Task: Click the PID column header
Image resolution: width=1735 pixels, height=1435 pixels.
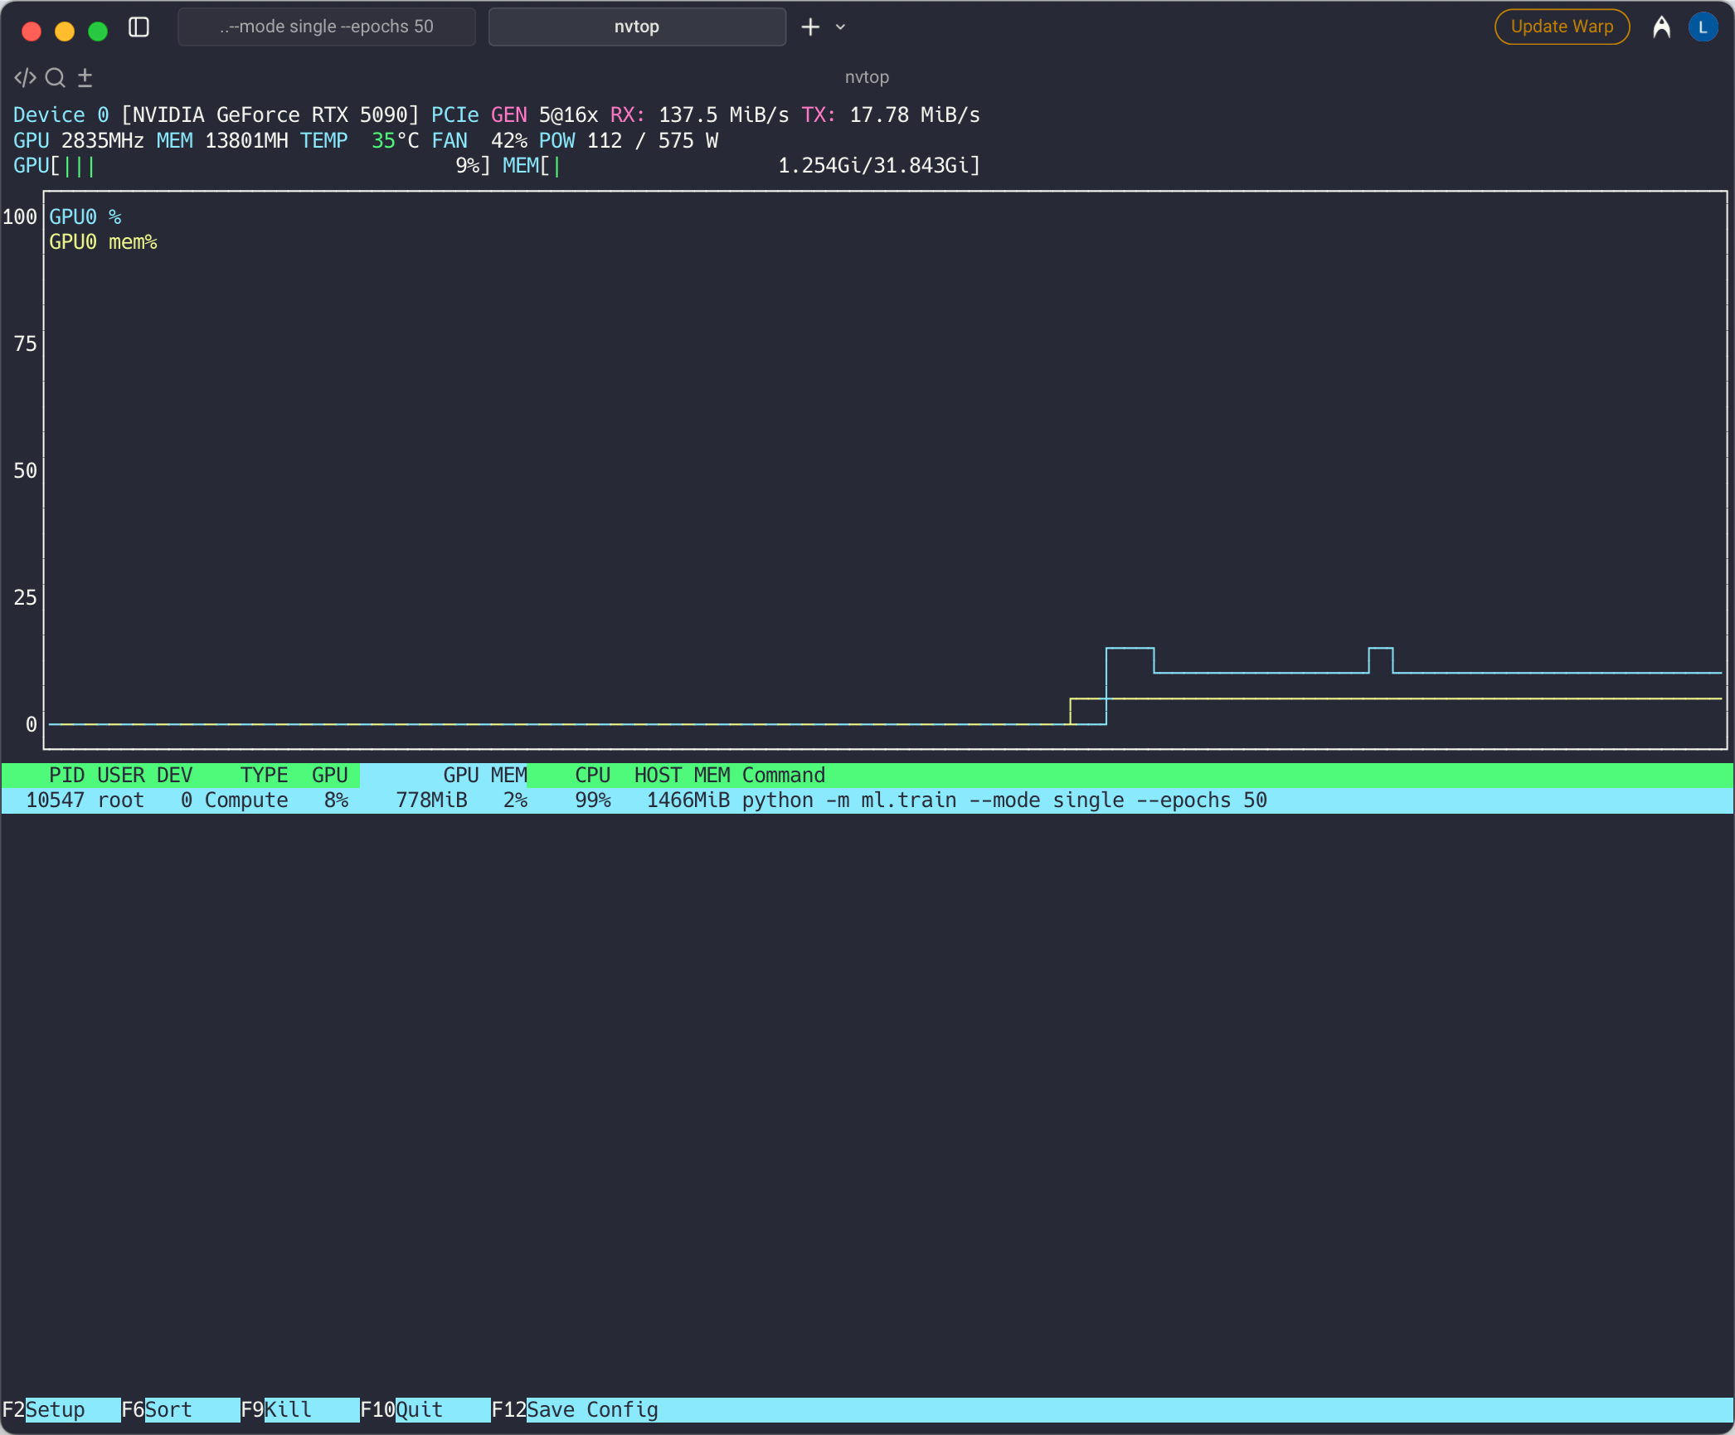Action: pyautogui.click(x=67, y=776)
